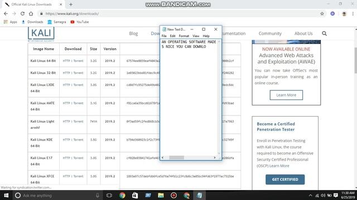This screenshot has width=357, height=200.
Task: Click the user profile avatar in Chrome
Action: (344, 13)
